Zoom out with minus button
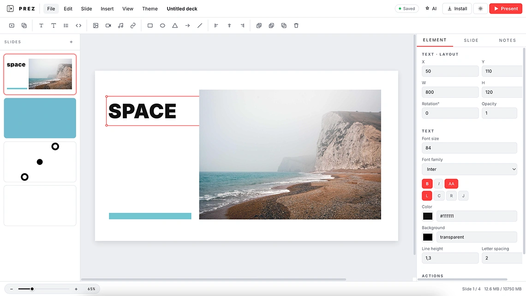This screenshot has height=296, width=526. coord(12,289)
